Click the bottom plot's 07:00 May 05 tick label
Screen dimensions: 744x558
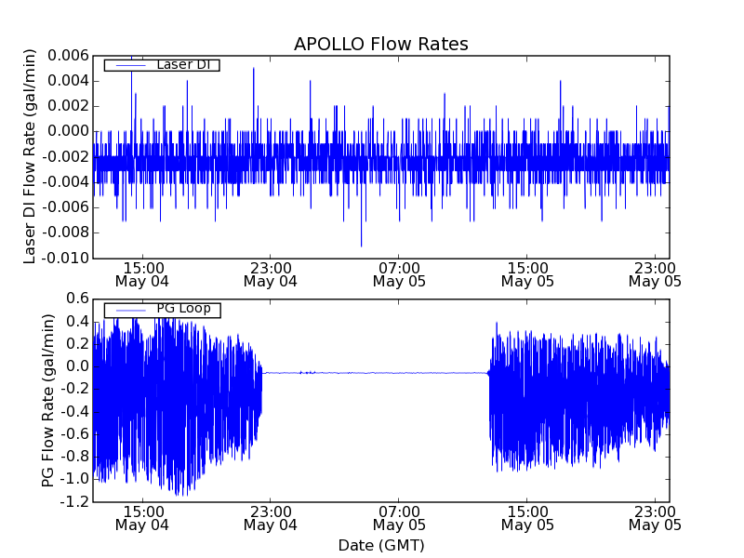(399, 517)
